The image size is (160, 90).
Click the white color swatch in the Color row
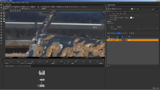[x=131, y=18]
